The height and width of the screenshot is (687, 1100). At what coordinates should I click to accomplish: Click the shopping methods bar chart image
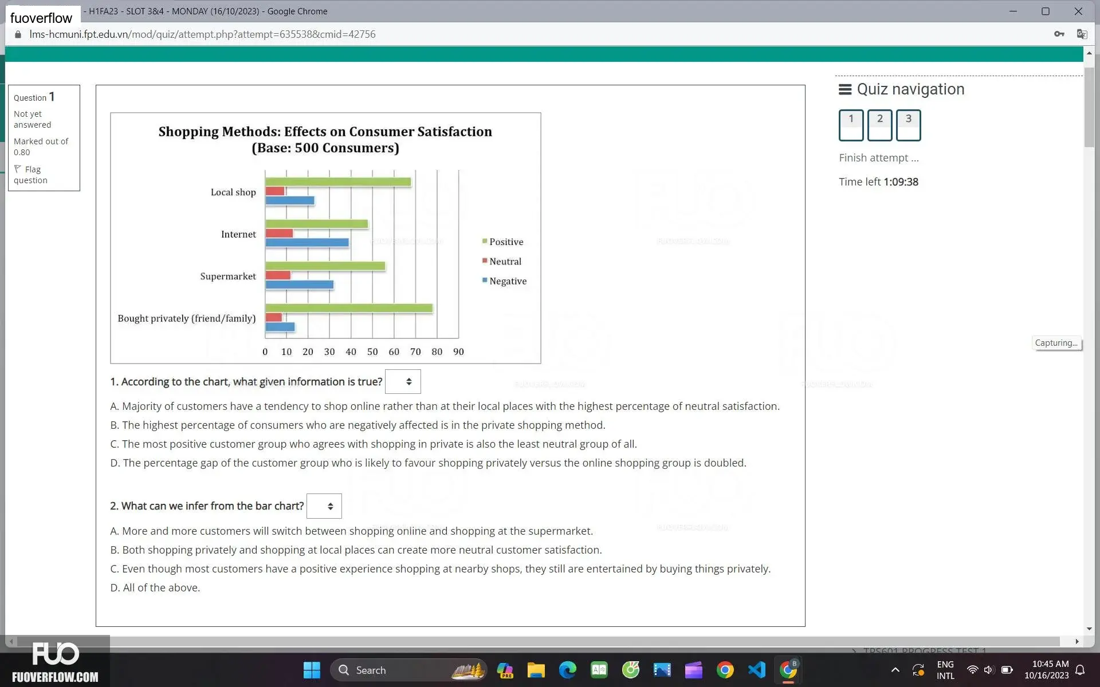click(325, 238)
